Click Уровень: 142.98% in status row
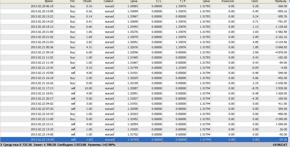 pos(101,145)
